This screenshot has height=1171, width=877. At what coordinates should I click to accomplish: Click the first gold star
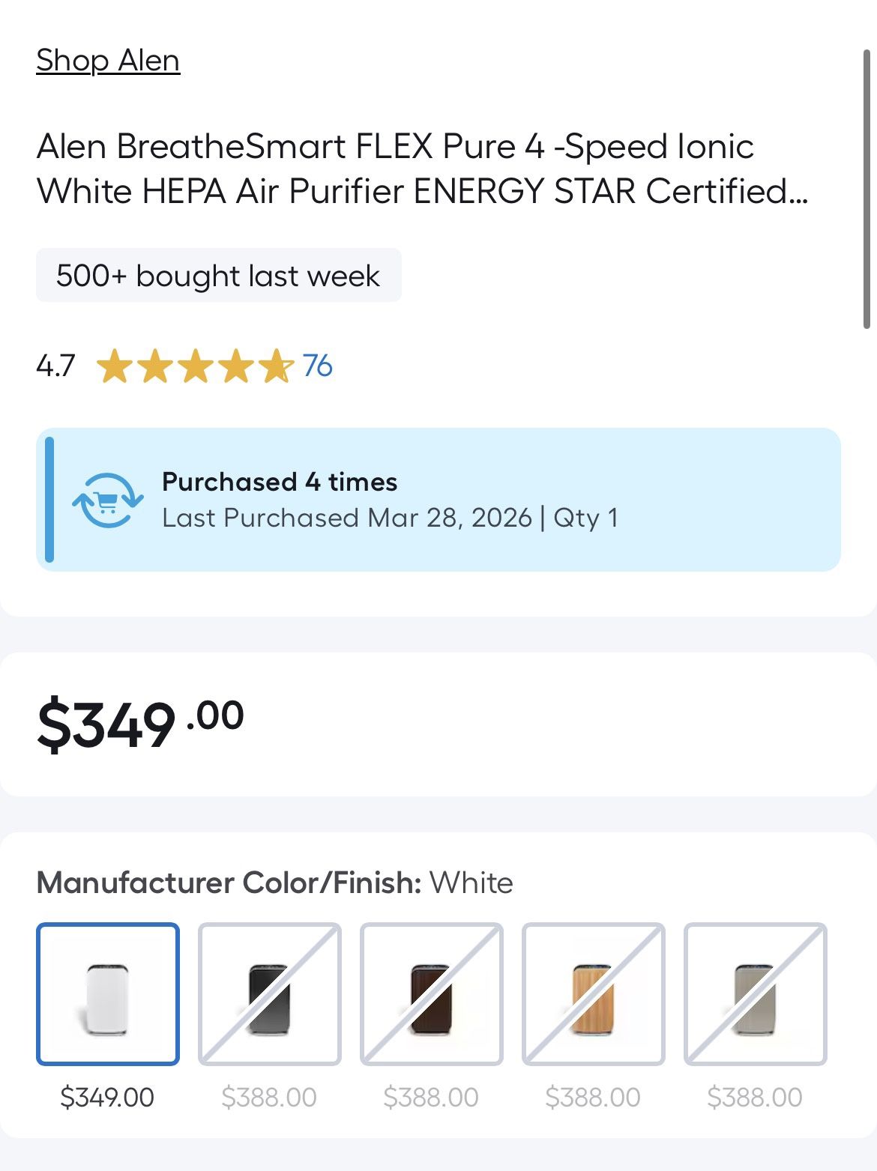115,366
